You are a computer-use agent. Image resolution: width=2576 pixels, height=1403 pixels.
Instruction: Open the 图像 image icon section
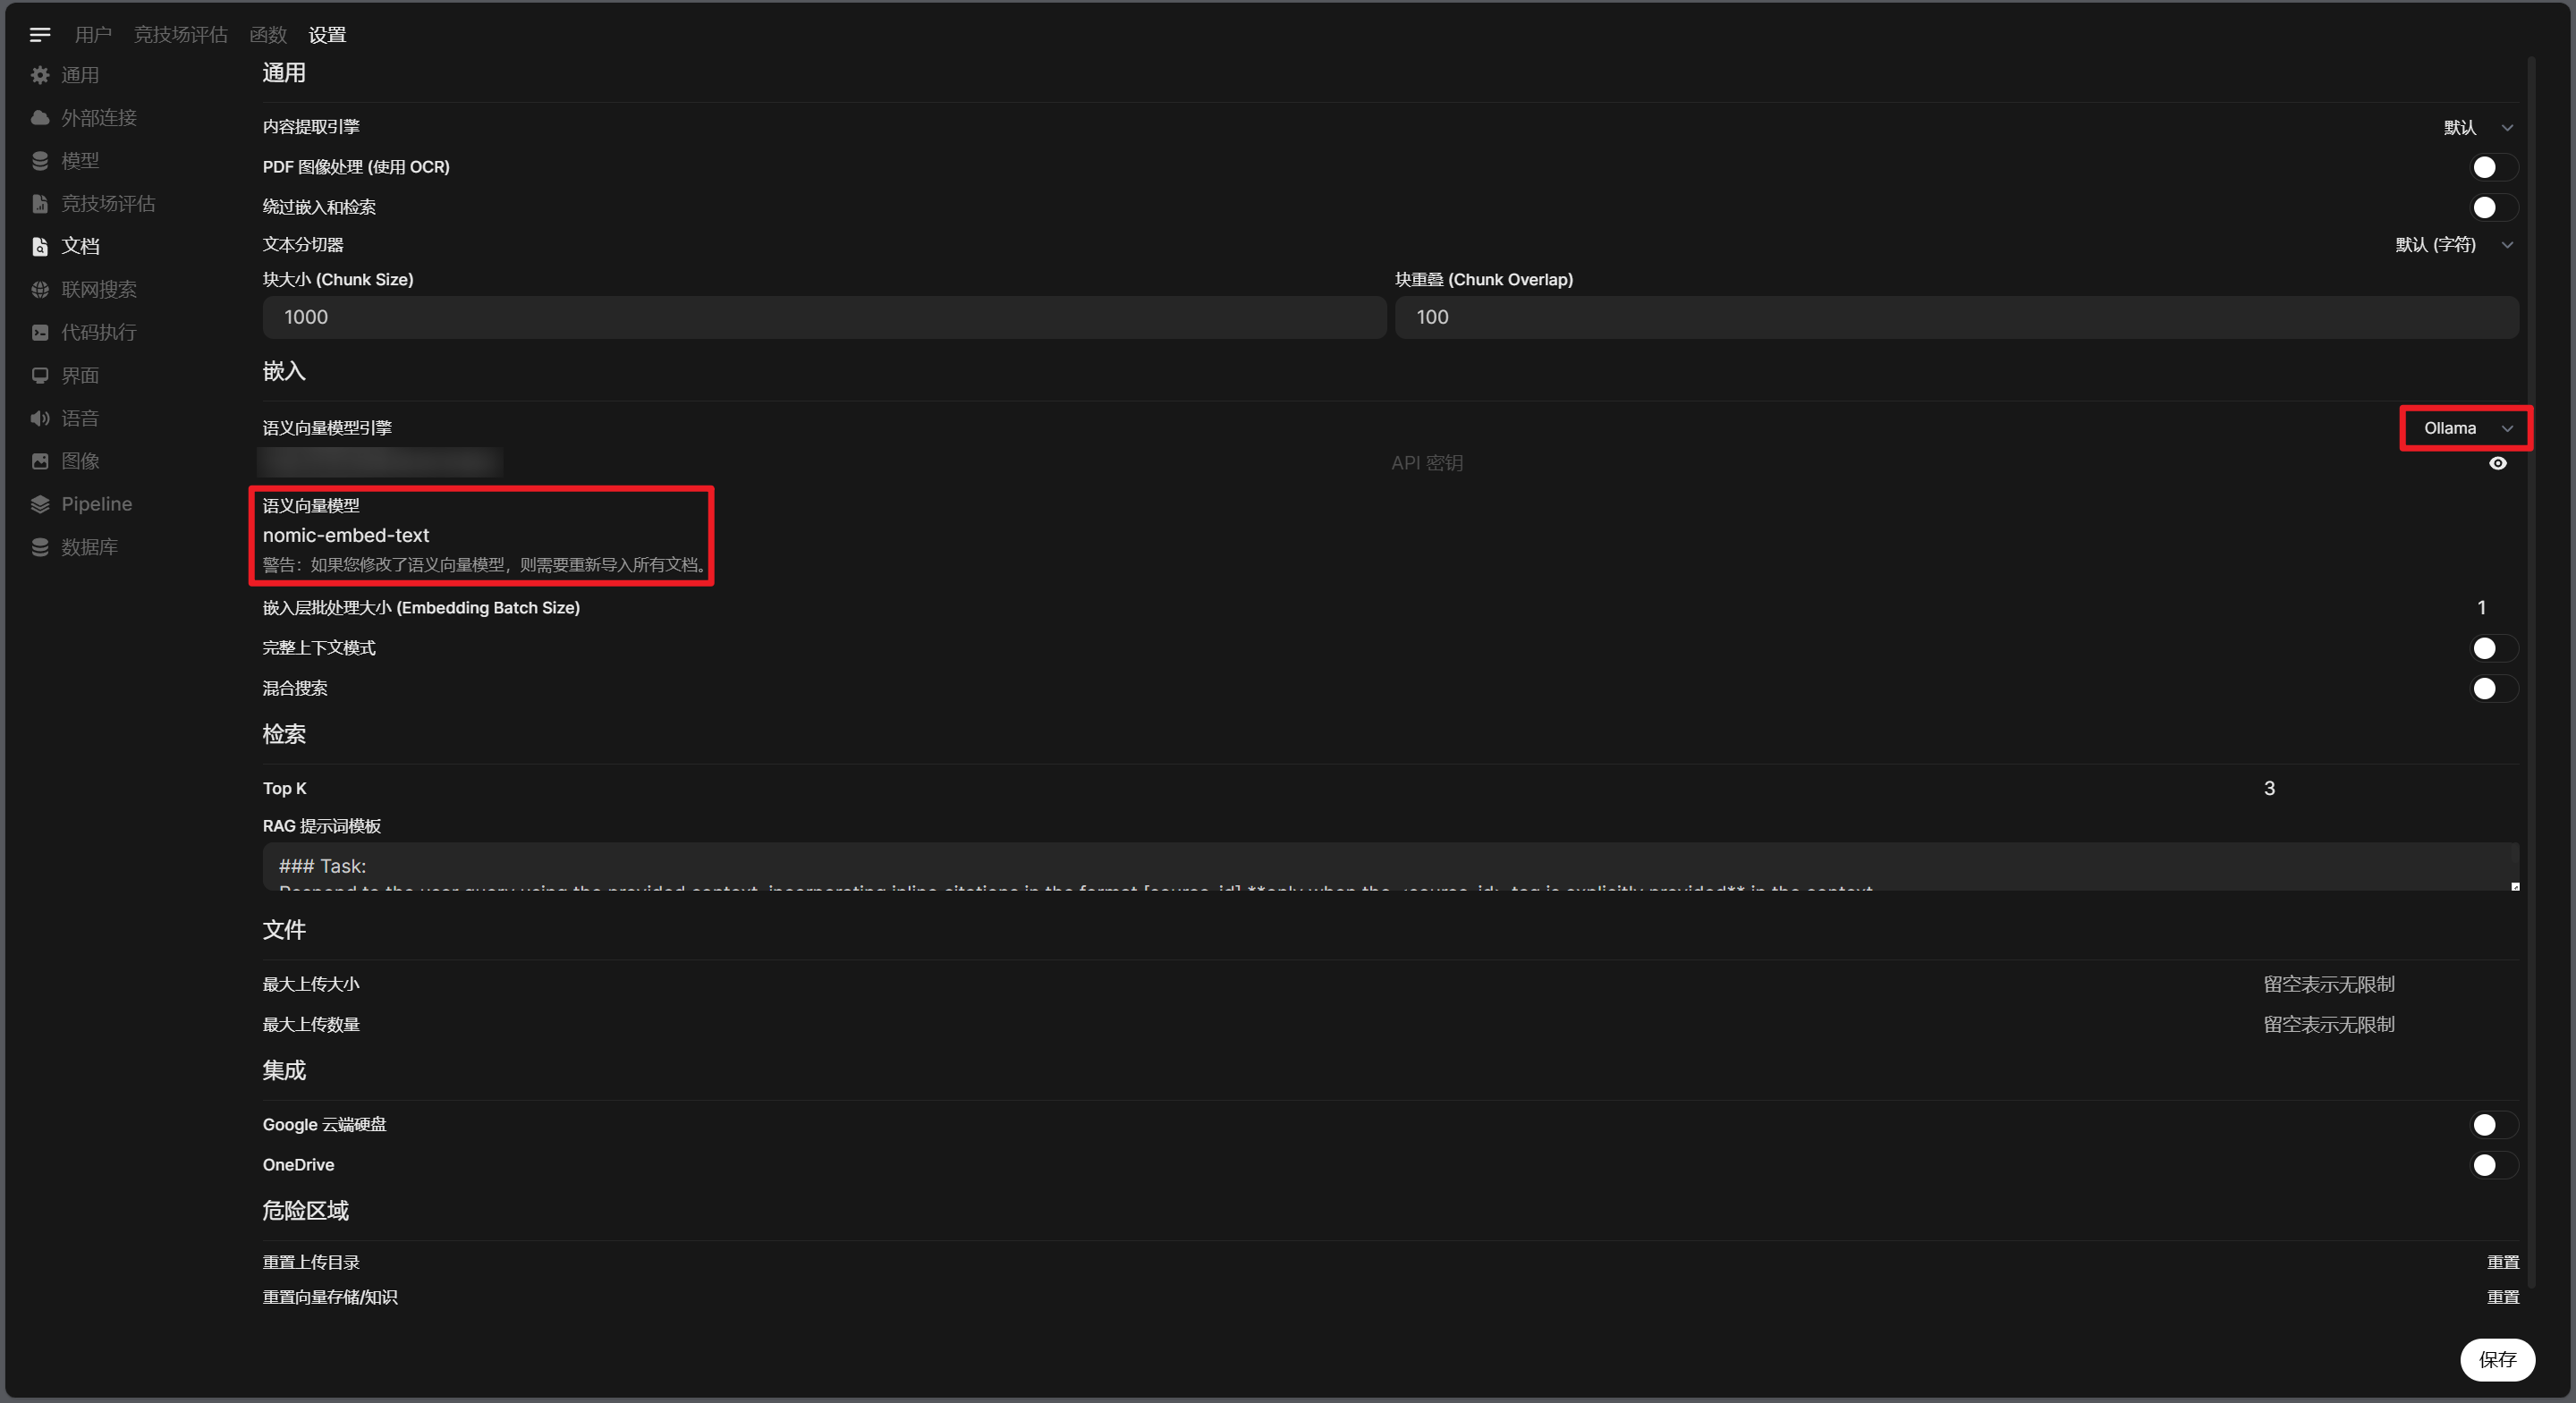click(40, 461)
